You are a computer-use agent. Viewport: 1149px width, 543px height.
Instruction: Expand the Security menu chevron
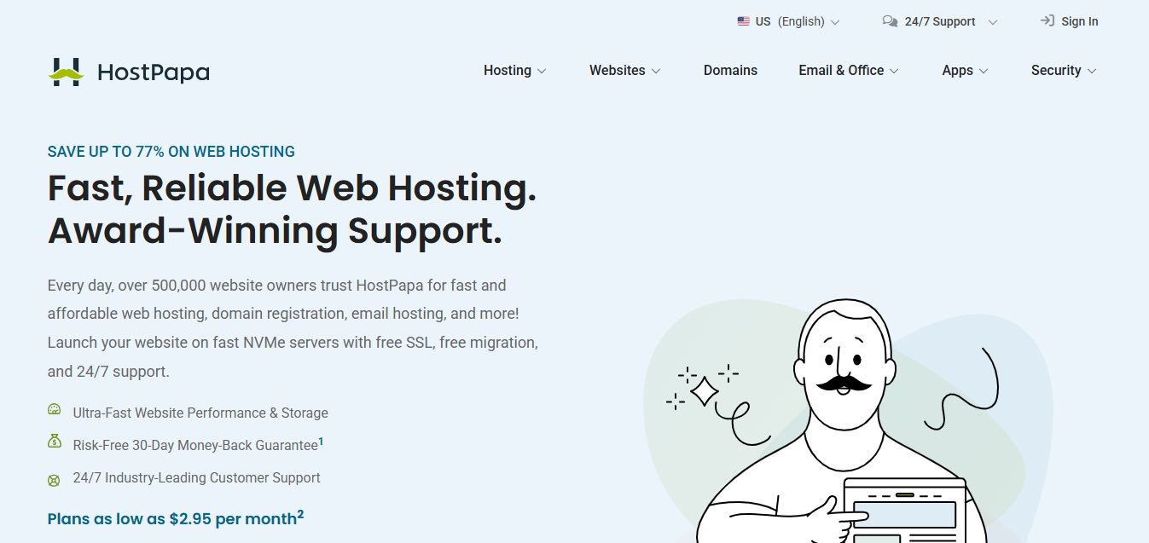click(x=1092, y=72)
